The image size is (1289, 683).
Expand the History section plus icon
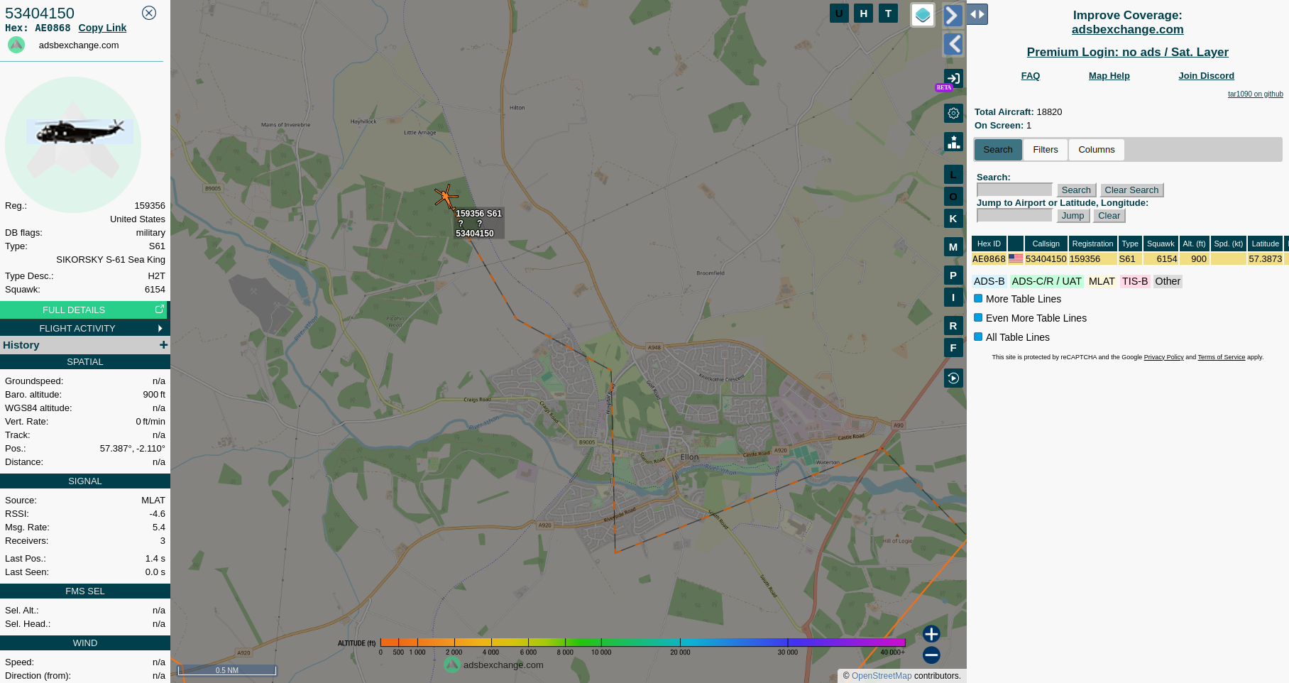point(163,345)
